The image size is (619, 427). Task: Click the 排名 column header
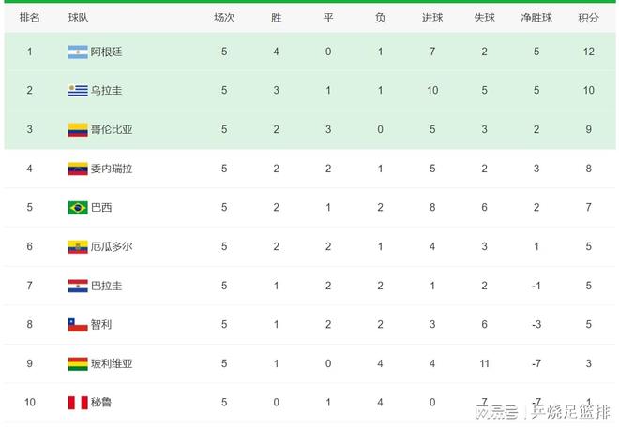pyautogui.click(x=30, y=18)
